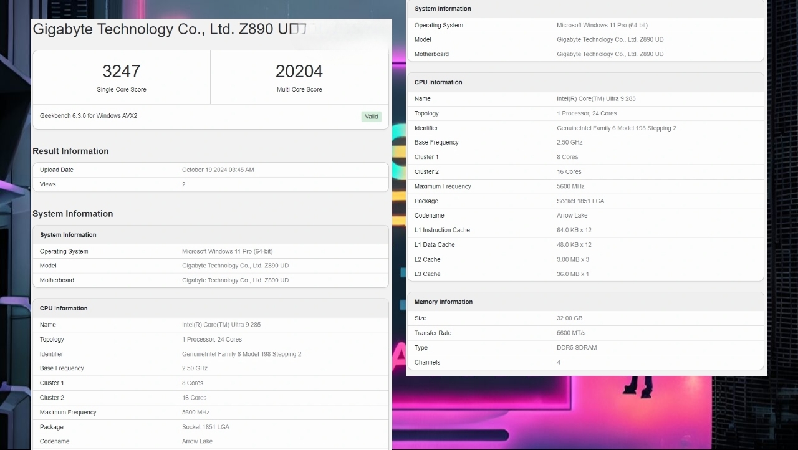Click the 'Views' row label

click(48, 184)
